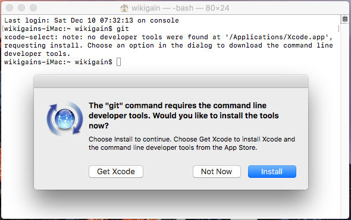Click the Choose Install to continue text
Image resolution: width=351 pixels, height=220 pixels.
(x=192, y=143)
